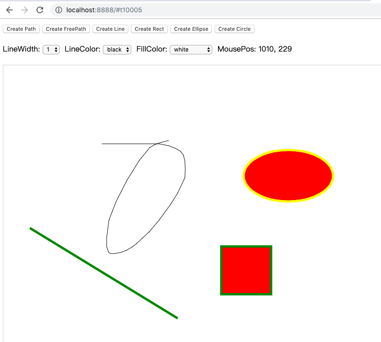Screen dimensions: 381x342
Task: Open the FillColor dropdown set to white
Action: 190,49
